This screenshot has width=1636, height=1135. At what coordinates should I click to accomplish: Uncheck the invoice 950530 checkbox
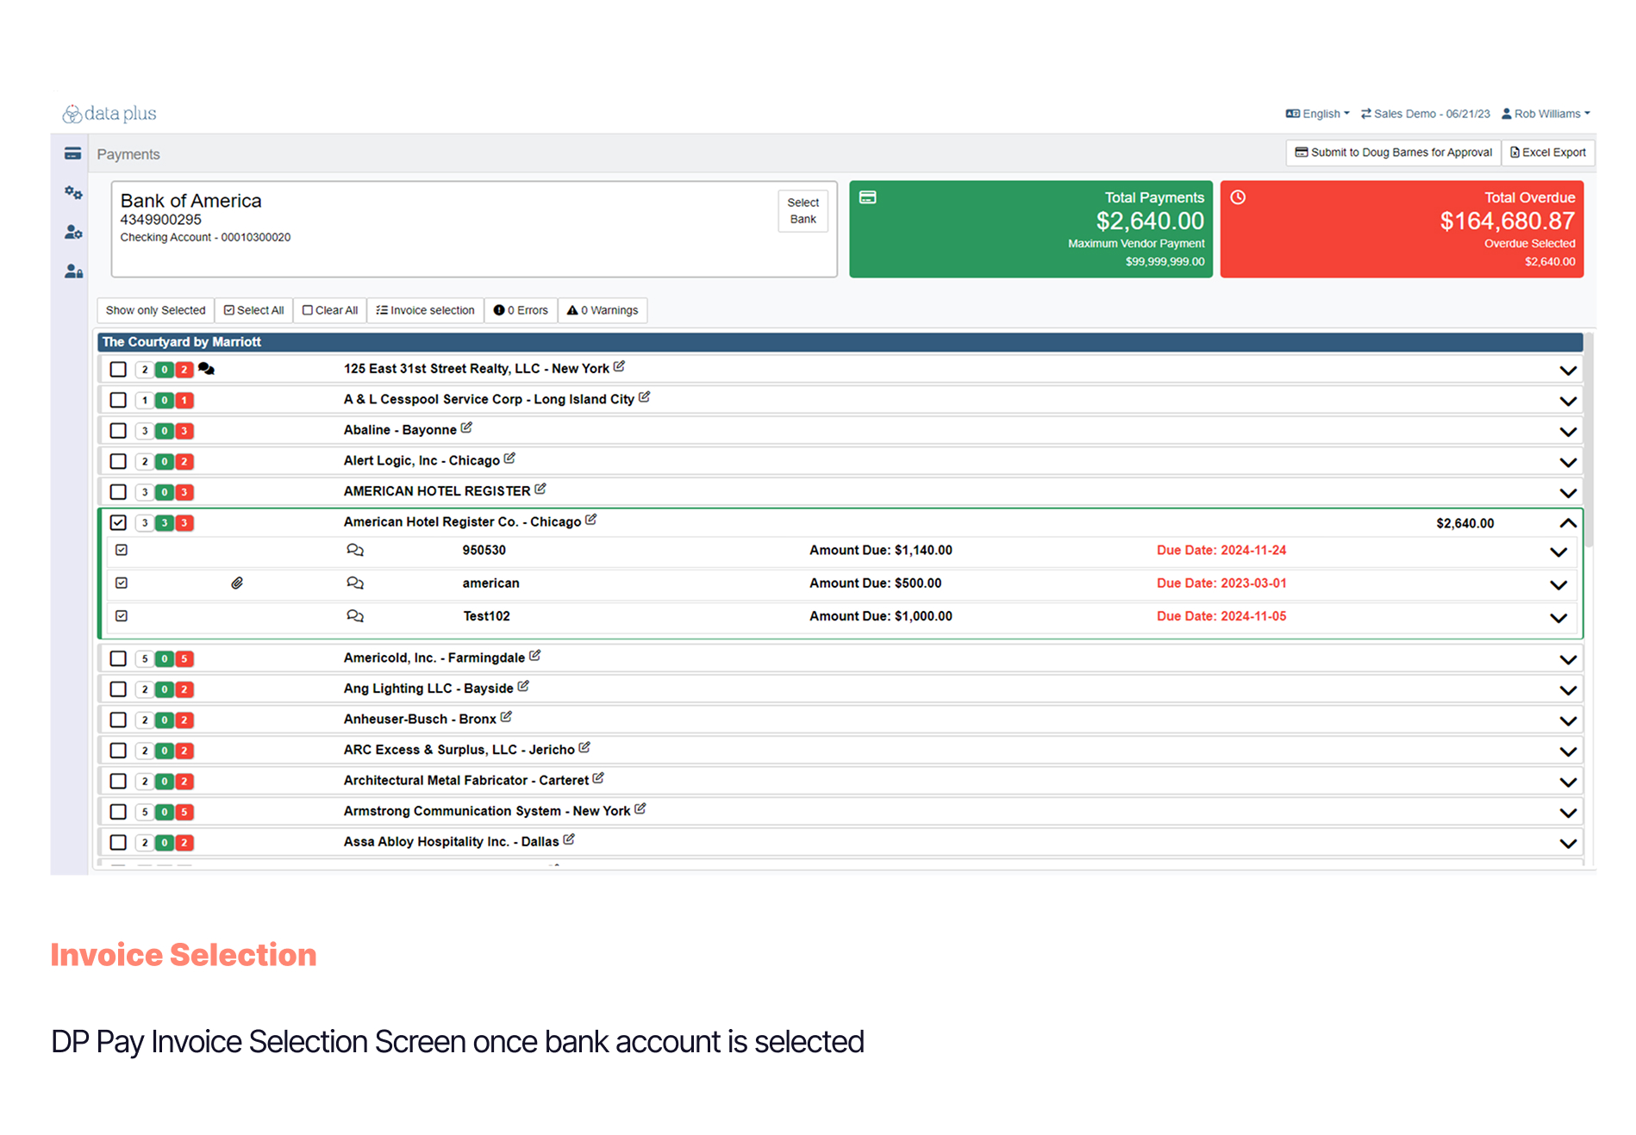pyautogui.click(x=122, y=550)
